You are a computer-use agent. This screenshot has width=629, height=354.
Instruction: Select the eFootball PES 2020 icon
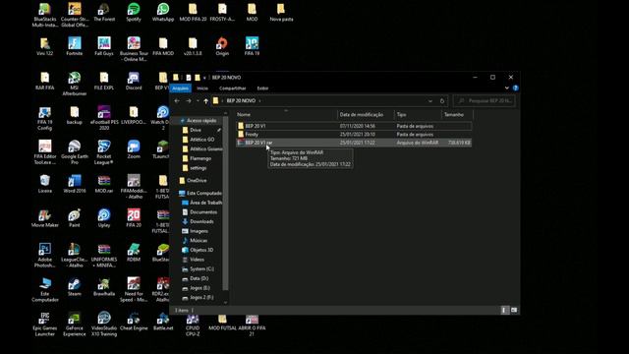[x=104, y=118]
